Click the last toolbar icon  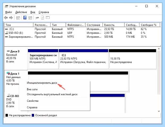tap(48, 18)
